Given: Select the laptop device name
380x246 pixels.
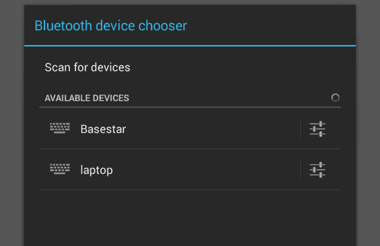Looking at the screenshot, I should click(96, 170).
